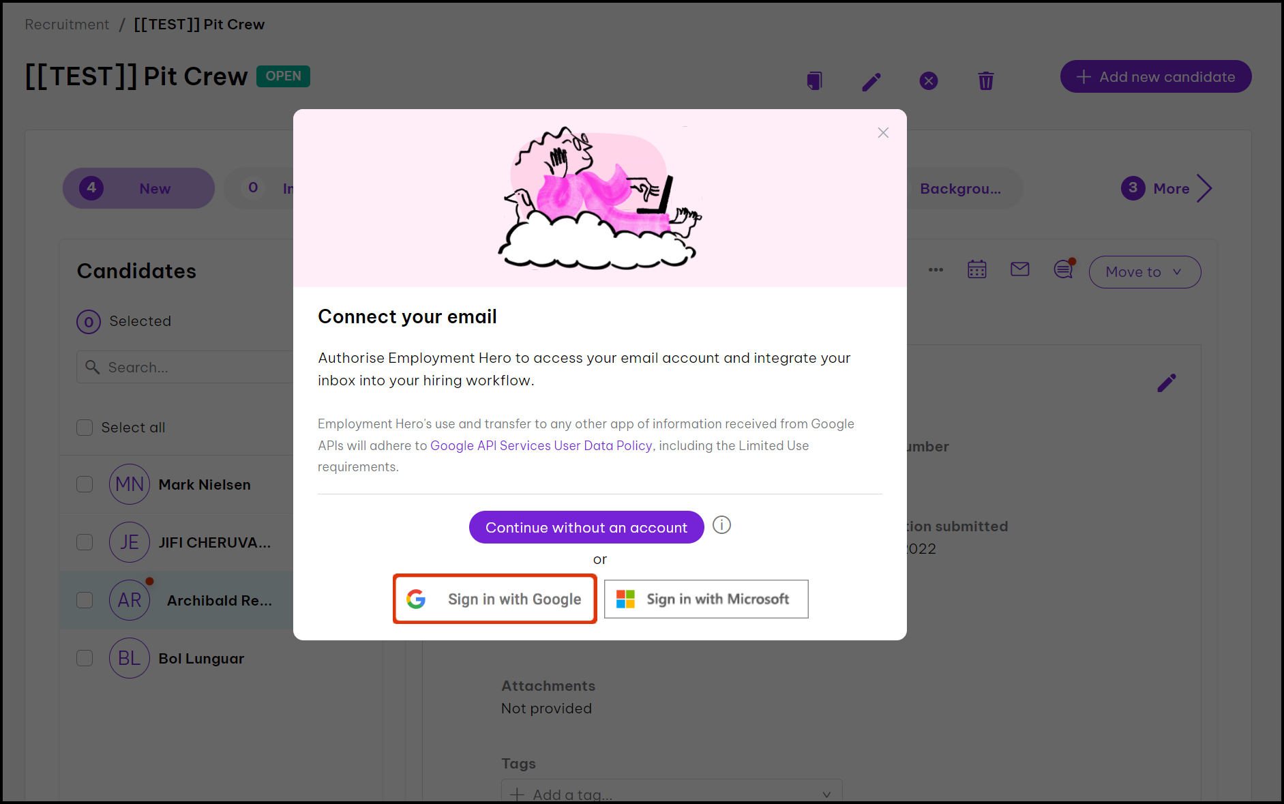Screen dimensions: 1284x804
Task: Close the Connect your email dialog
Action: tap(883, 133)
